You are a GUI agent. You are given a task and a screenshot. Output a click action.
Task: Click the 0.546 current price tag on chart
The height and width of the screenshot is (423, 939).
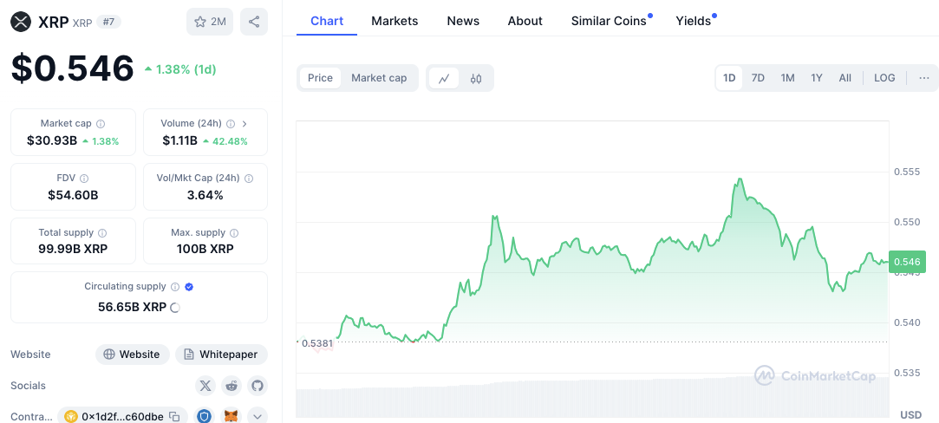pos(907,262)
